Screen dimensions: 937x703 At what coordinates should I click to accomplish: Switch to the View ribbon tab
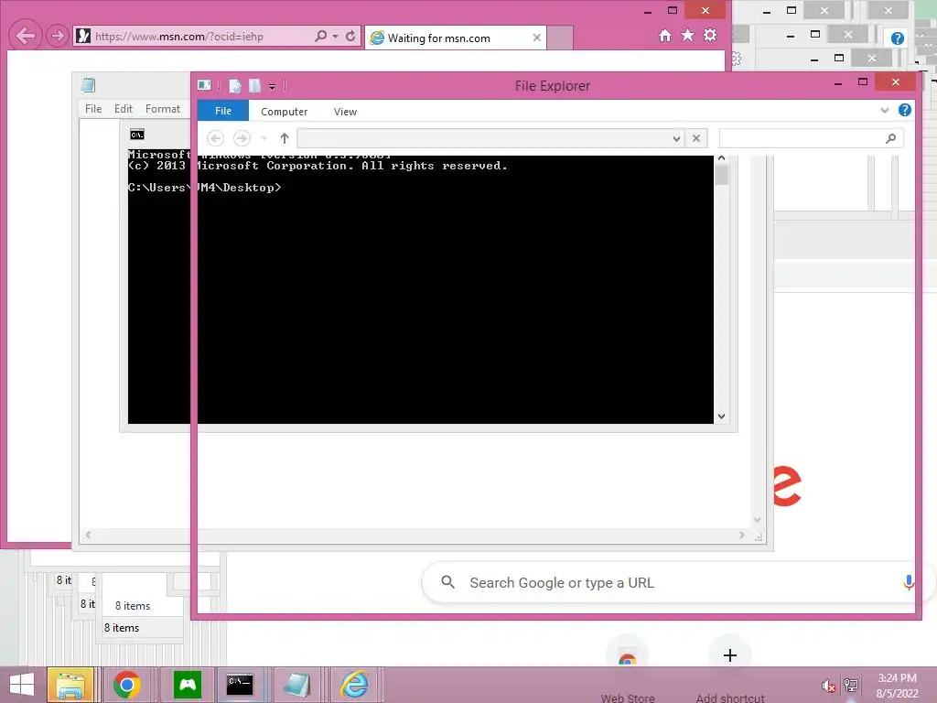(345, 112)
